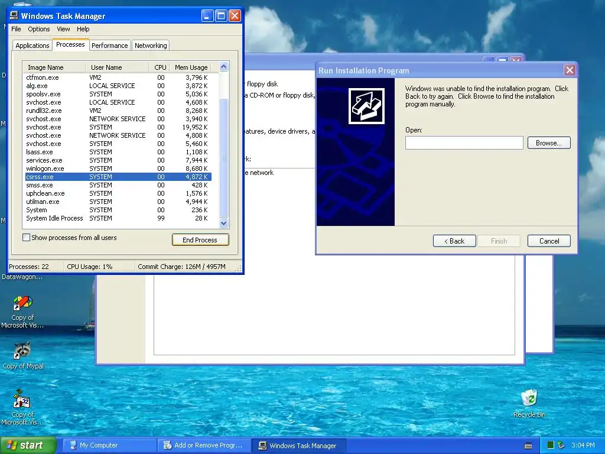Click the End Process button

pyautogui.click(x=200, y=240)
